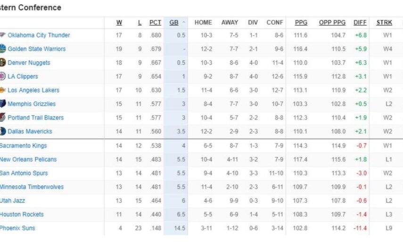403x242 pixels.
Task: Sort table by STRK column header
Action: (384, 23)
